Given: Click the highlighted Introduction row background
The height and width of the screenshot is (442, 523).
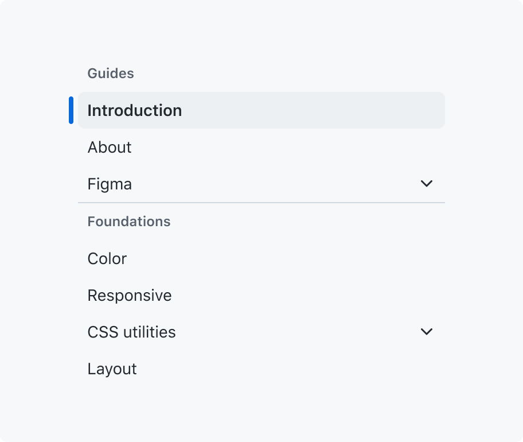Looking at the screenshot, I should 261,110.
